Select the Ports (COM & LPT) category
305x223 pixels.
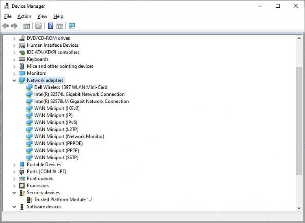(x=46, y=171)
